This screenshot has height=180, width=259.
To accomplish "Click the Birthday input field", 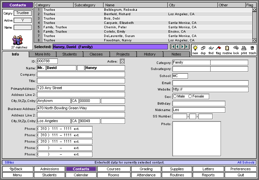I will 199,104.
